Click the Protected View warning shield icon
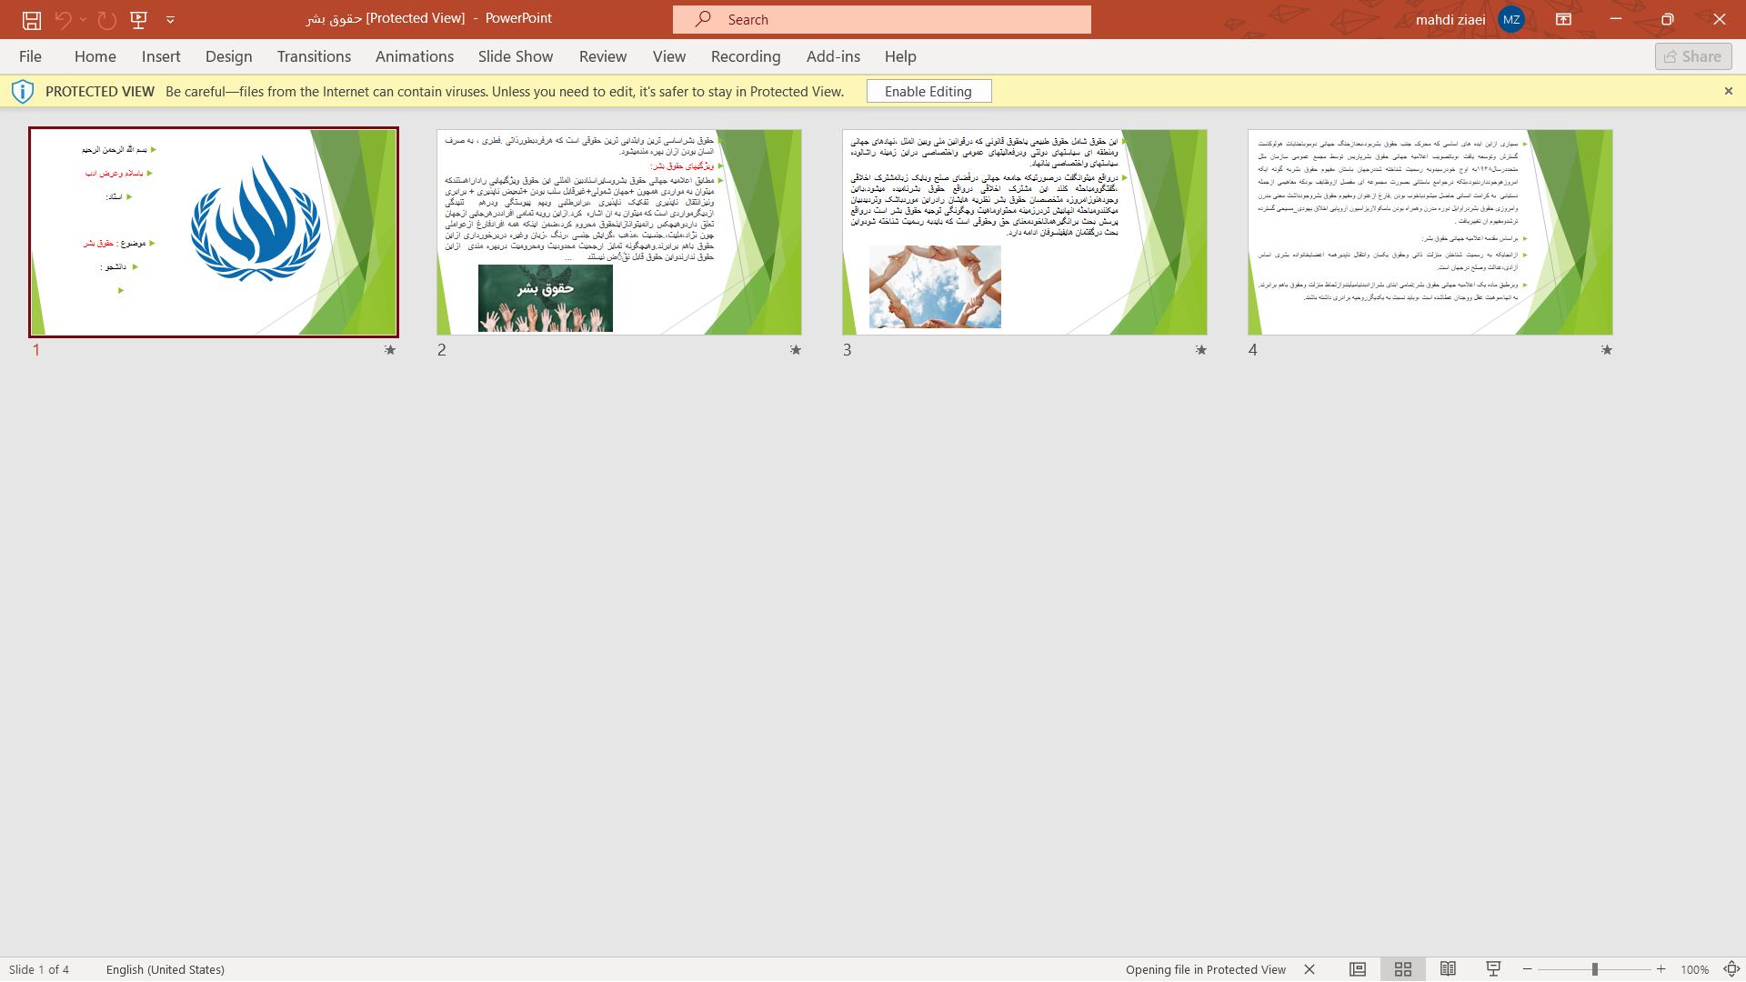 point(22,91)
